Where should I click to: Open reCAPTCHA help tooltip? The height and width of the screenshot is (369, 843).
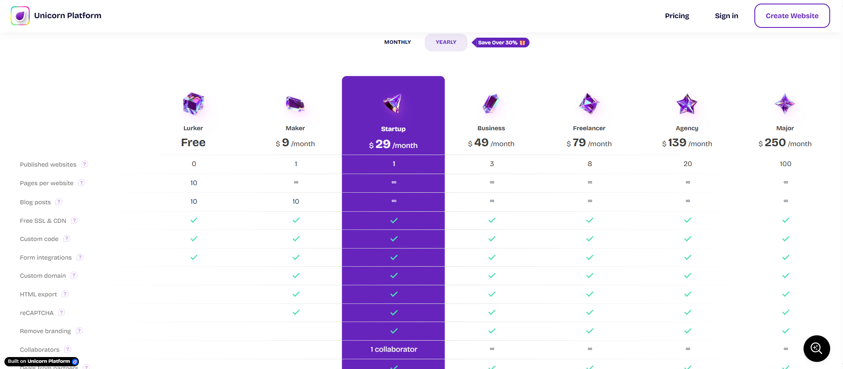point(62,312)
